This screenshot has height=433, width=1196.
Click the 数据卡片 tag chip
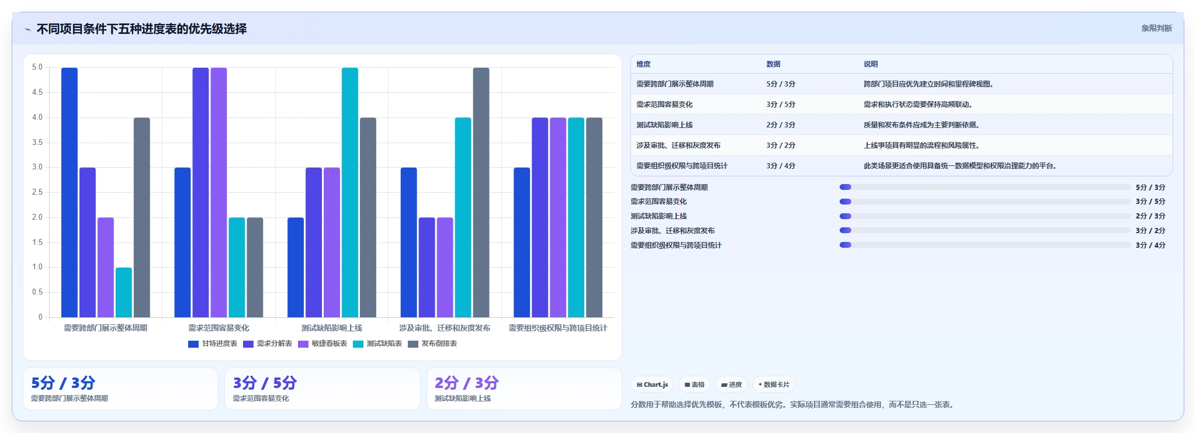774,384
